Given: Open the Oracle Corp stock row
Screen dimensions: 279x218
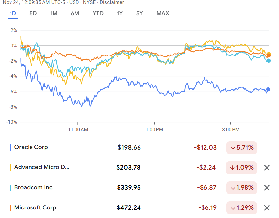Looking at the screenshot, I should point(31,147).
